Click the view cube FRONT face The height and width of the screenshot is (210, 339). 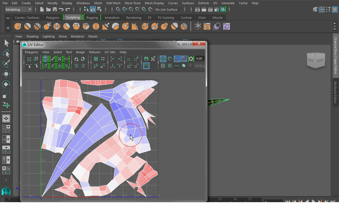point(311,60)
